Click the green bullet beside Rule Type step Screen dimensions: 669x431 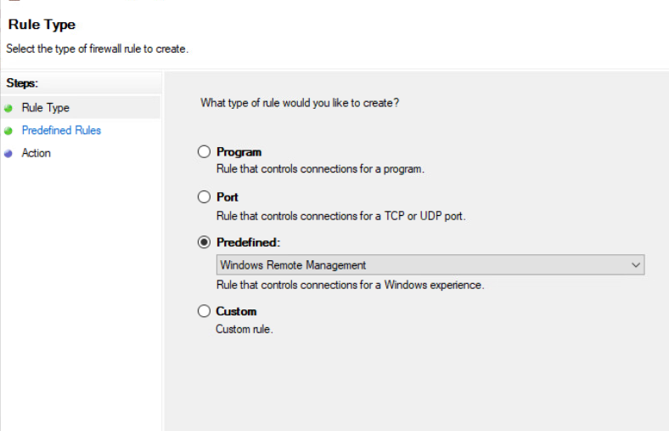click(x=8, y=108)
